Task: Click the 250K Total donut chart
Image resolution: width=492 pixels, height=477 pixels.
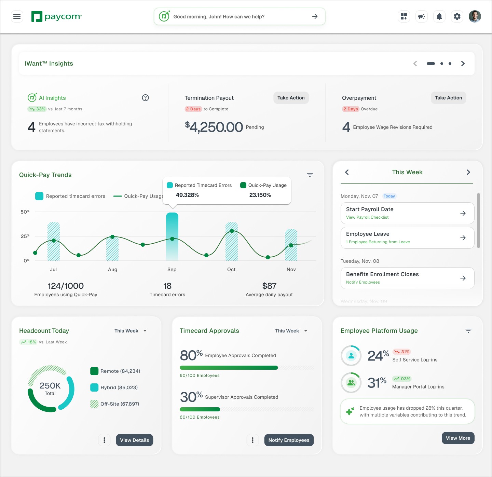Action: 51,389
